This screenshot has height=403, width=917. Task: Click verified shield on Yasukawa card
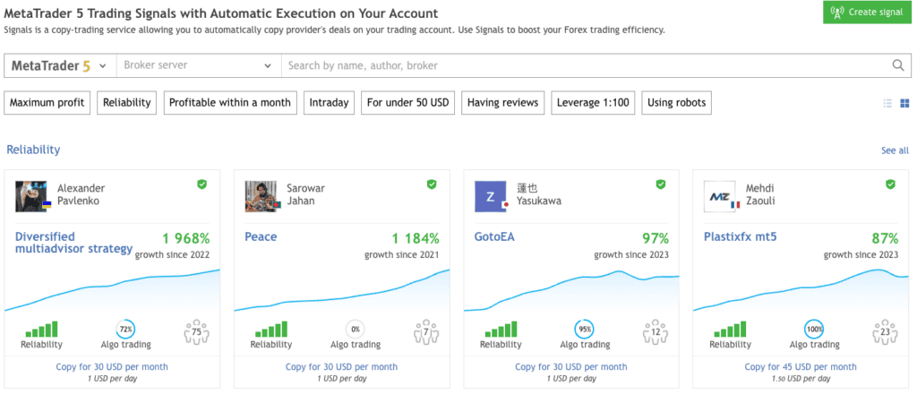point(661,184)
